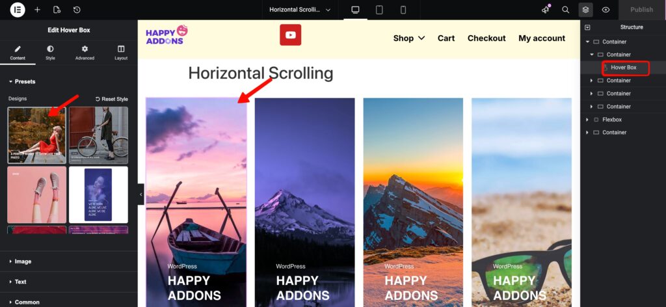Open the document settings icon
This screenshot has height=307, width=666.
coord(57,10)
